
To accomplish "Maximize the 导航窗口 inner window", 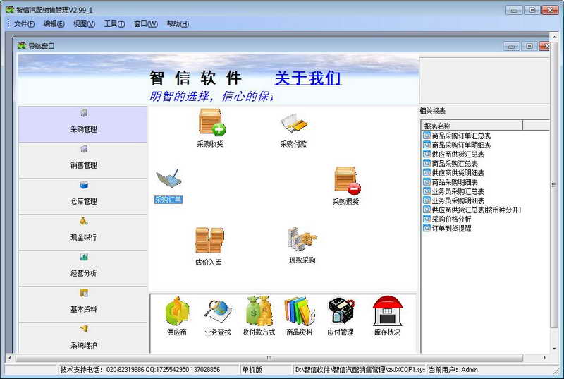I will (x=529, y=46).
